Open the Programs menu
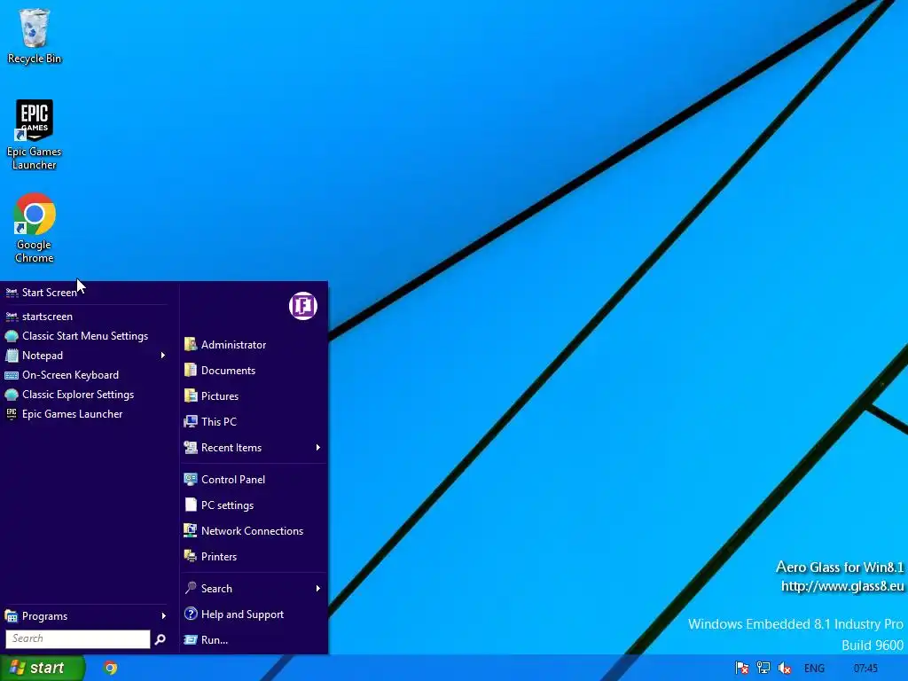Viewport: 908px width, 681px height. (x=86, y=616)
